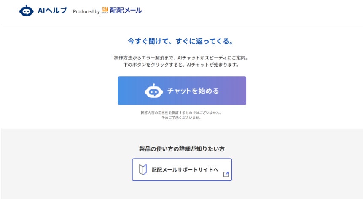Click the 配配メール brand logo in header
This screenshot has height=199, width=363.
(126, 11)
